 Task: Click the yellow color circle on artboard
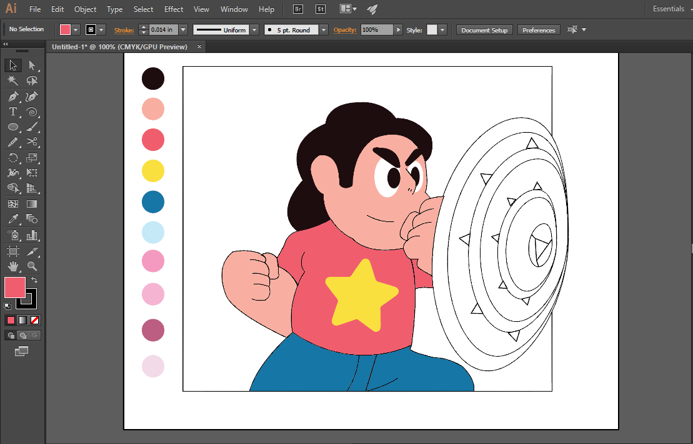(153, 171)
